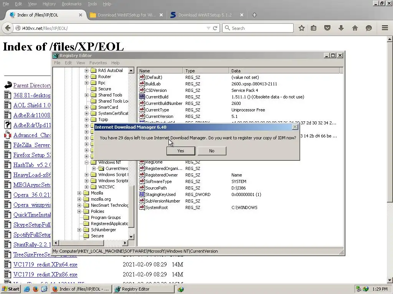Close the Index of /files/XP/EOL tab

(81, 15)
